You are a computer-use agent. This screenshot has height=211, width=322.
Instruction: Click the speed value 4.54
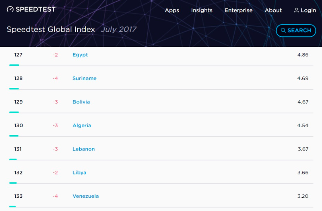(303, 126)
